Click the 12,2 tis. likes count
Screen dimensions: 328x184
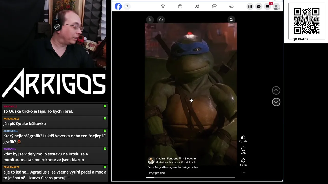243,141
